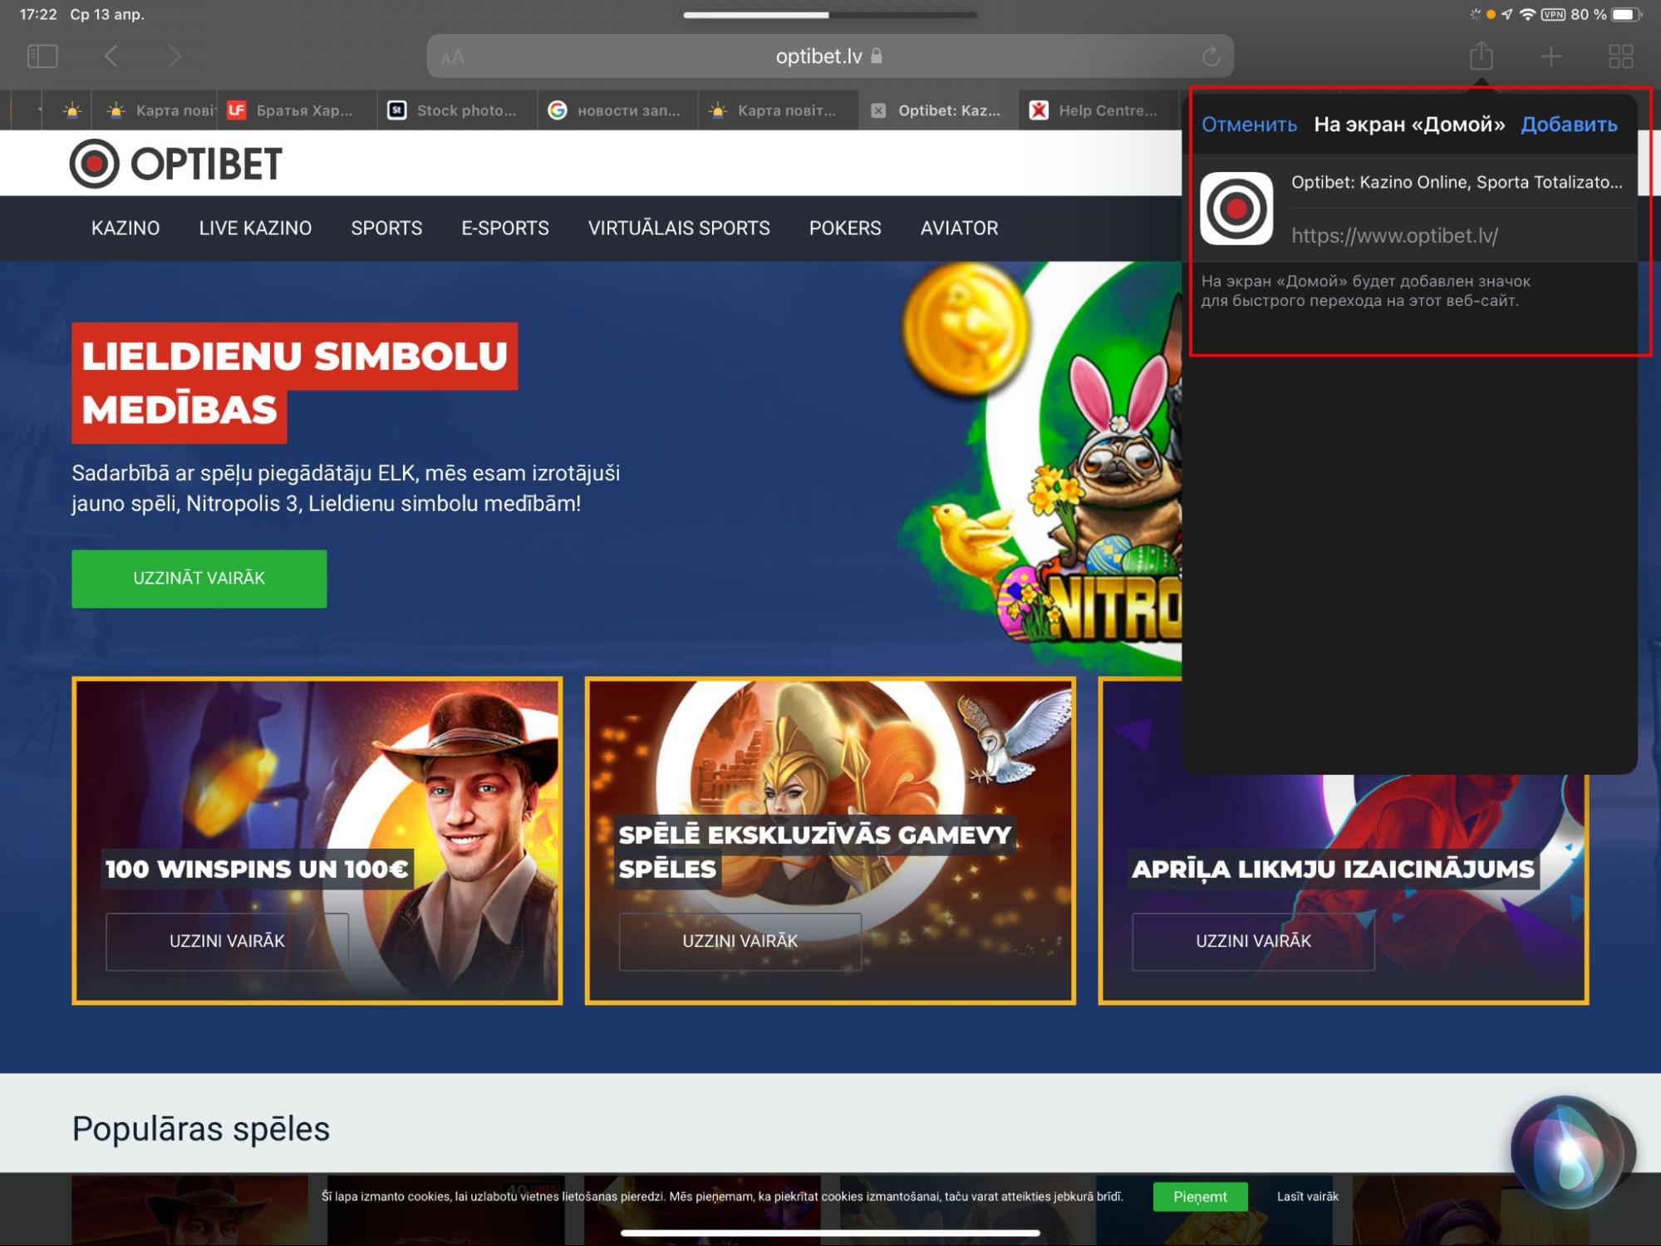
Task: Open the Карта повіт... tab beside Optibet
Action: (x=779, y=111)
